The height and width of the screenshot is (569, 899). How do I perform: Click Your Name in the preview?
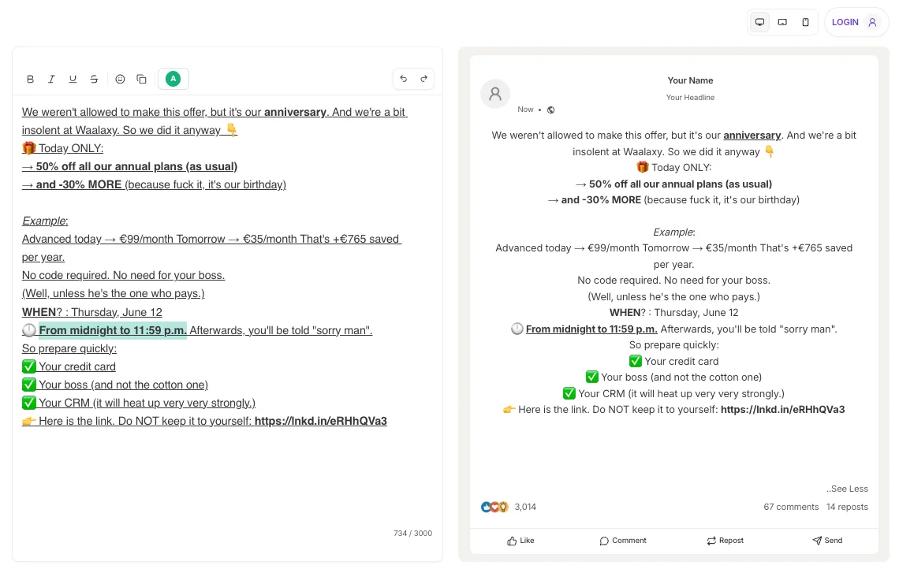click(x=690, y=81)
